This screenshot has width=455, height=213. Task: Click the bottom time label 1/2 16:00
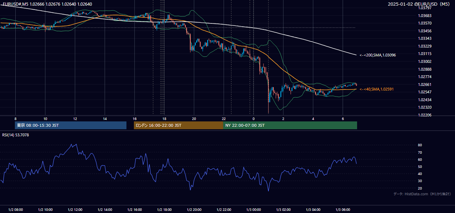(x=135, y=210)
